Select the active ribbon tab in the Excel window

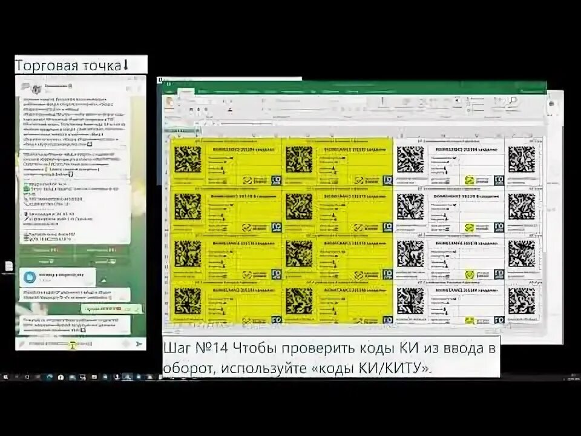coord(185,91)
